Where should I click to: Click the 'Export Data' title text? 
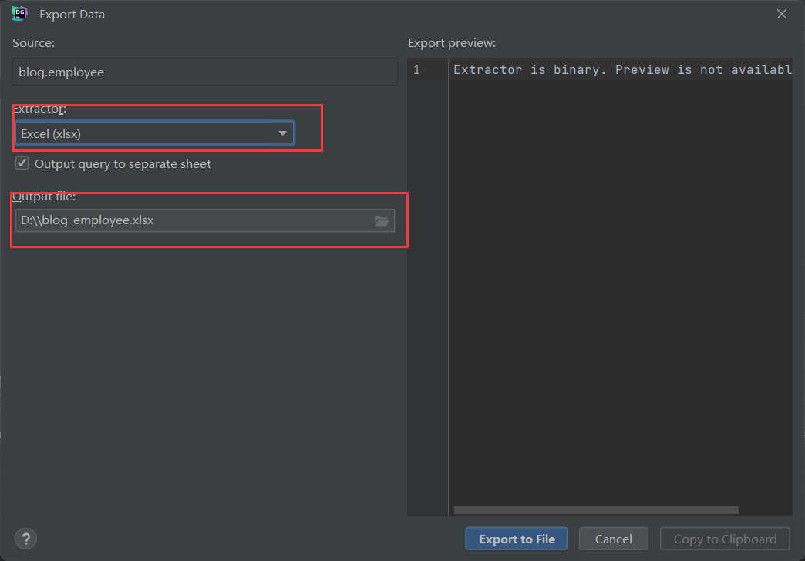(x=72, y=15)
